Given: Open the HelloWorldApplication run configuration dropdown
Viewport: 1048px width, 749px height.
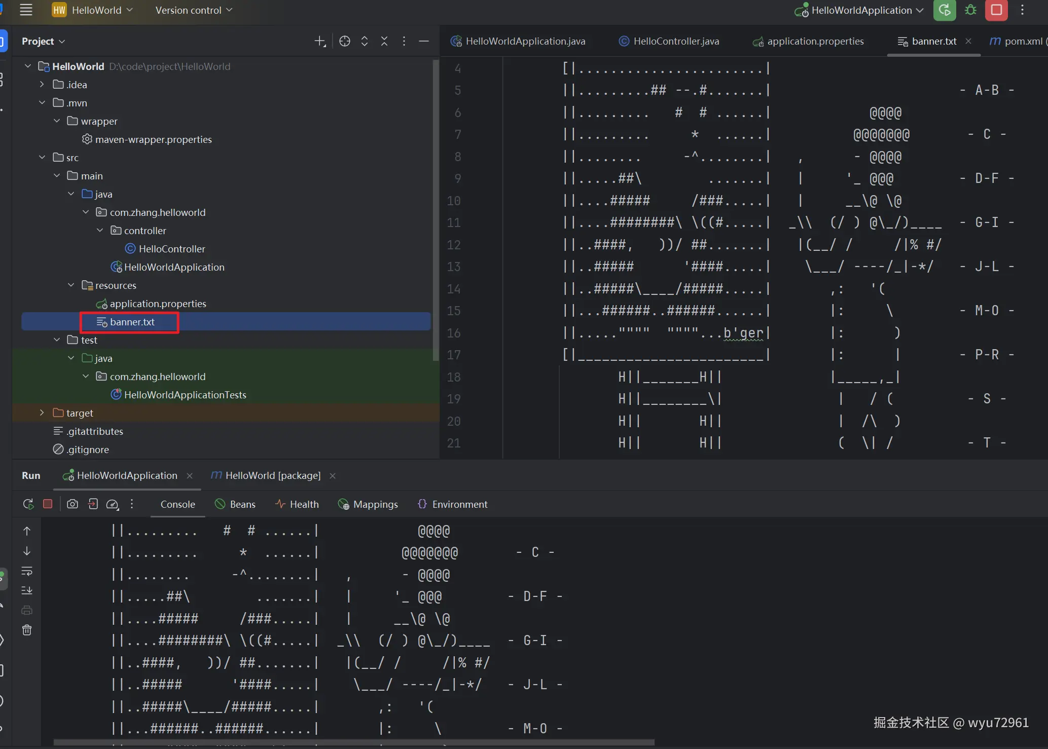Looking at the screenshot, I should [x=859, y=10].
